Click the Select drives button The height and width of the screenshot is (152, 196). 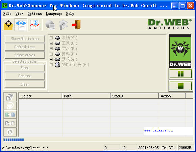click(x=25, y=55)
